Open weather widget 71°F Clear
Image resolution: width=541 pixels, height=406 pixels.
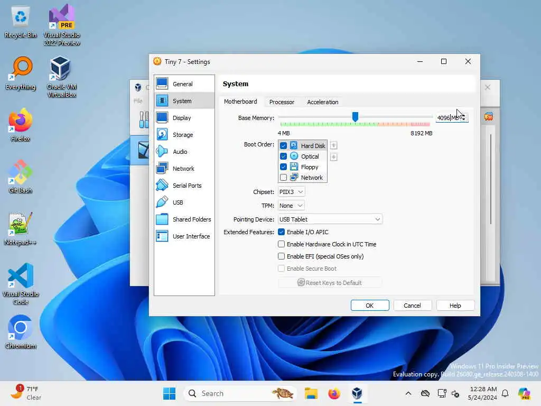point(26,393)
